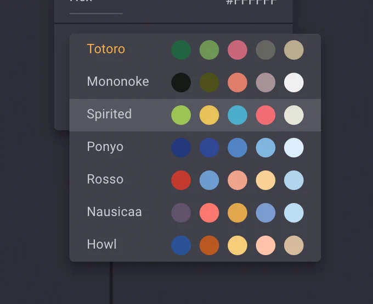This screenshot has height=304, width=373.
Task: Select the Totoro palette option
Action: click(x=195, y=50)
